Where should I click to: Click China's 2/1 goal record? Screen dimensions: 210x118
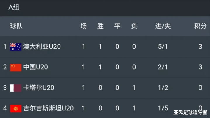tap(163, 67)
